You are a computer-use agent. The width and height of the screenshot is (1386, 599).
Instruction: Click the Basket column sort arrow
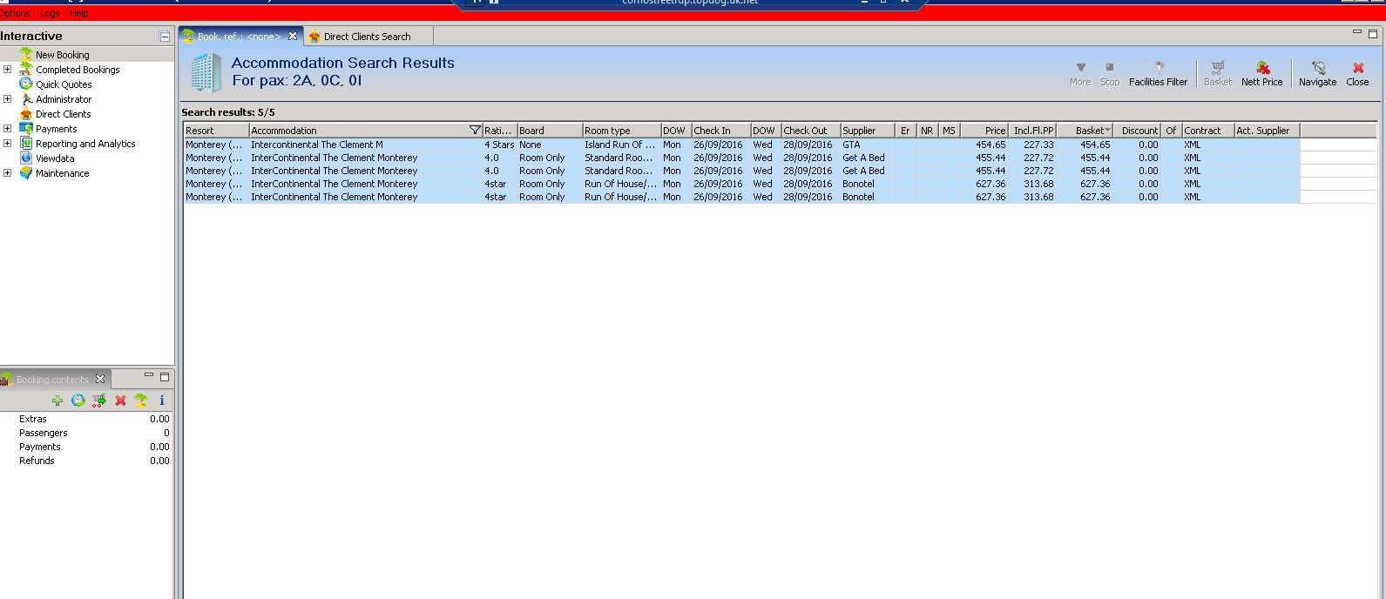click(1107, 131)
